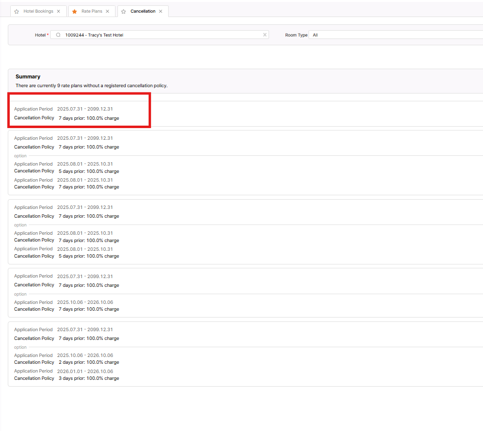The image size is (483, 431).
Task: Close the Hotel Bookings tab
Action: tap(58, 11)
